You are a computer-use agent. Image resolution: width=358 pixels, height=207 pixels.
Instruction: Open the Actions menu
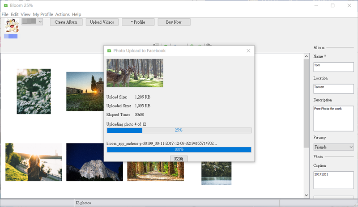pyautogui.click(x=62, y=14)
